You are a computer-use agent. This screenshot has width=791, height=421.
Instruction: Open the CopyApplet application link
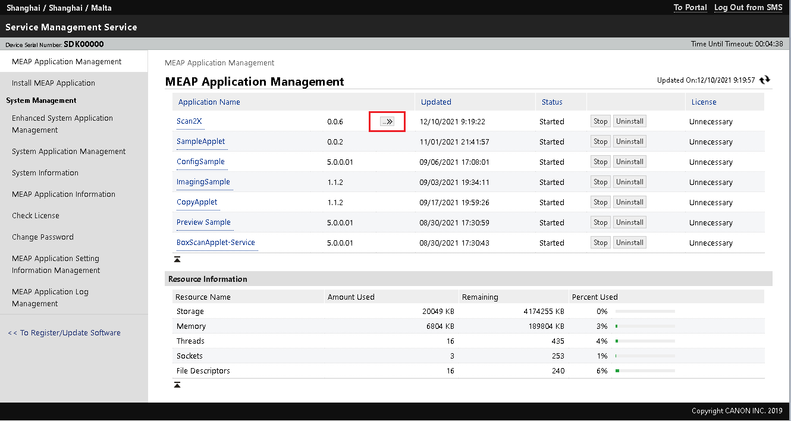(x=197, y=202)
